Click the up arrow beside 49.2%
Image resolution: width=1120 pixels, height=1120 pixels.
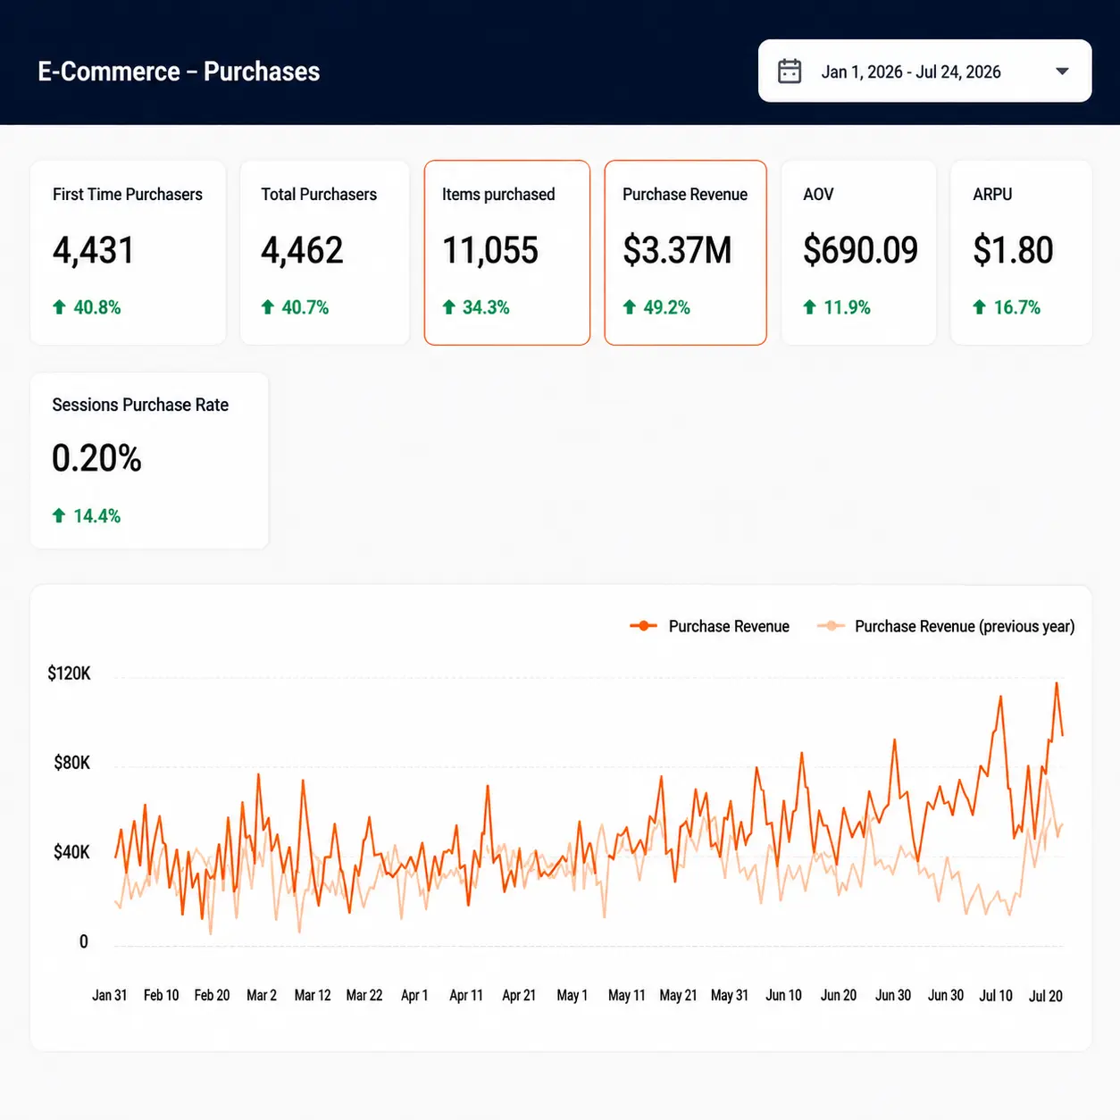629,307
